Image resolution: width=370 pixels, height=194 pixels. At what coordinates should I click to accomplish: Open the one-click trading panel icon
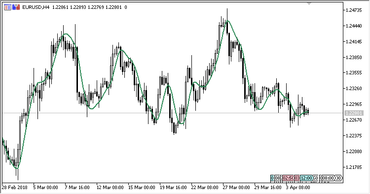[7, 7]
